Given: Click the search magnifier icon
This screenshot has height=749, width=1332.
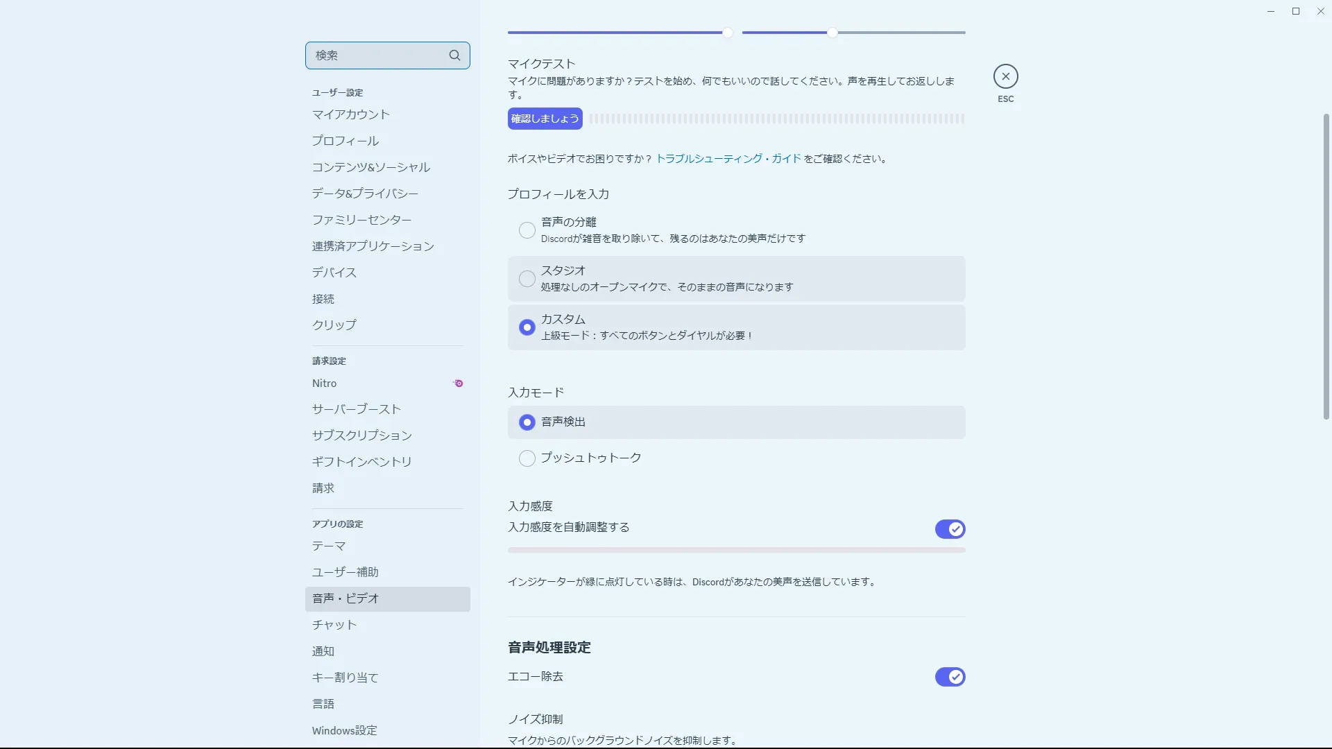Looking at the screenshot, I should (x=454, y=55).
